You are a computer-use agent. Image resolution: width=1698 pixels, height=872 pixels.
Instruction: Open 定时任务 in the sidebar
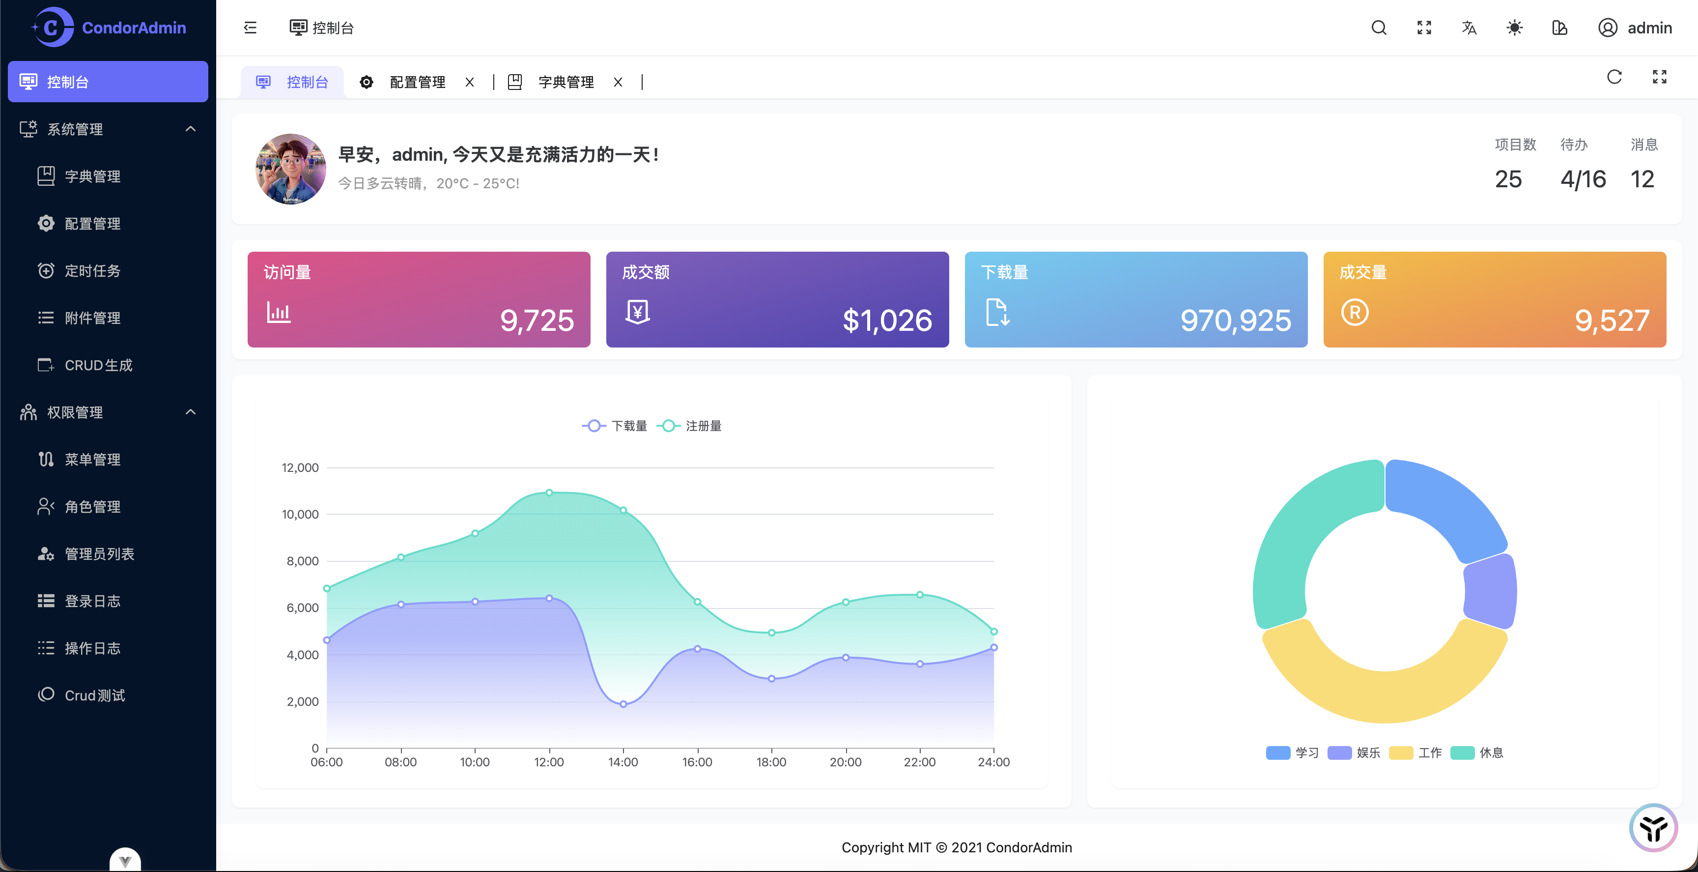pos(92,271)
